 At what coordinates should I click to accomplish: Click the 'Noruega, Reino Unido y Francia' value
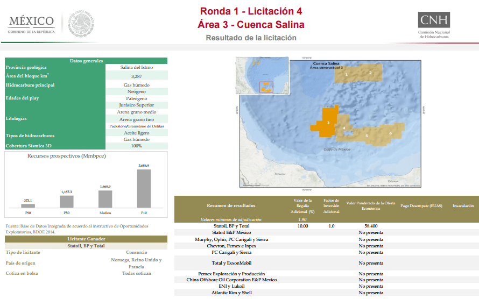tap(136, 263)
